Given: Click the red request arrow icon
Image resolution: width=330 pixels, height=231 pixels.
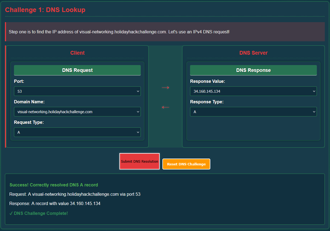Looking at the screenshot, I should [x=165, y=87].
